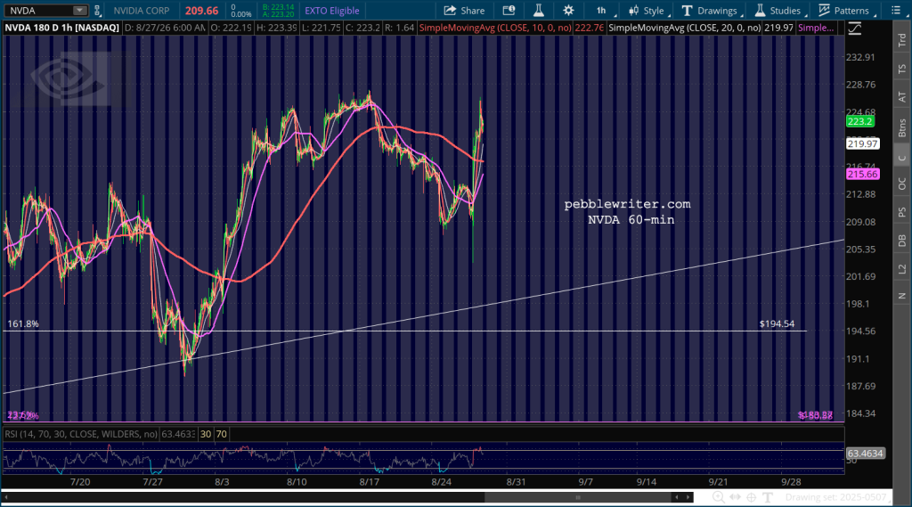Click the NVDA 180 D 1h [NASDAQ] title

tap(61, 28)
